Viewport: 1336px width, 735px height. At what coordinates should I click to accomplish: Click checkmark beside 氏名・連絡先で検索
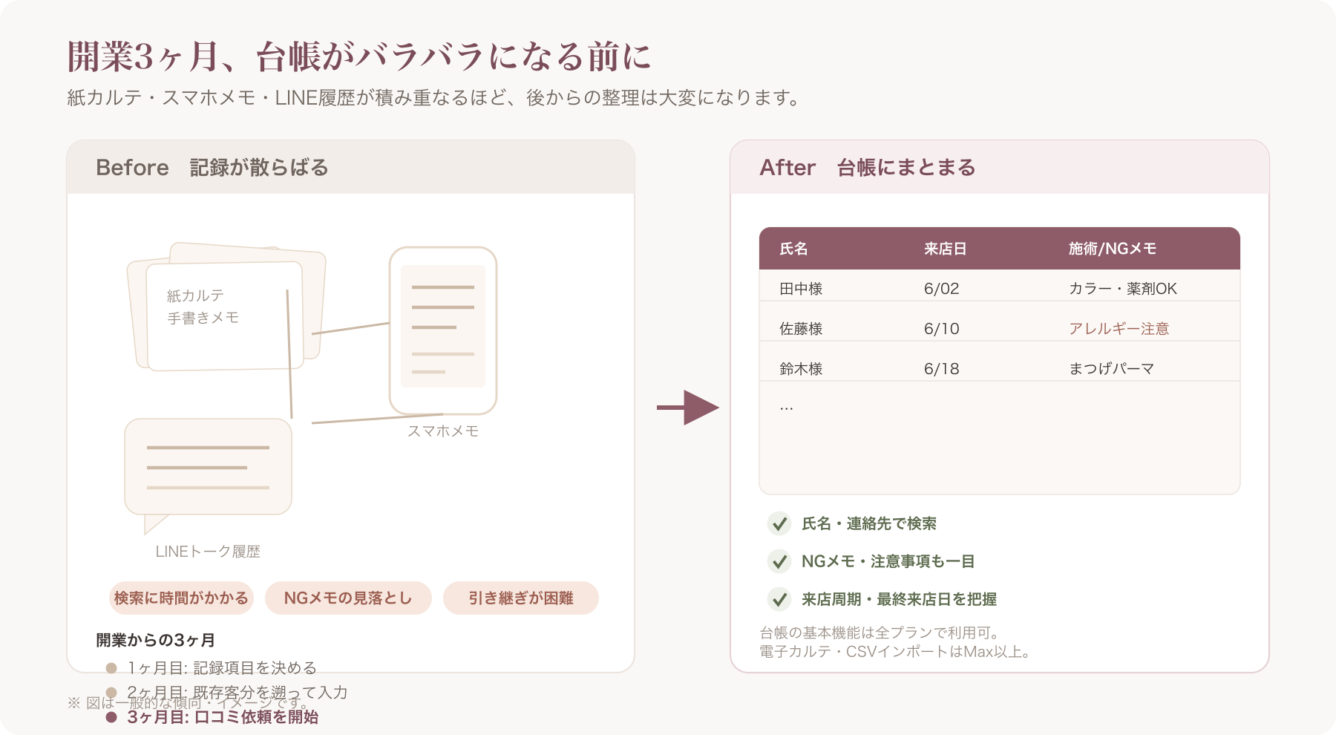[x=779, y=523]
